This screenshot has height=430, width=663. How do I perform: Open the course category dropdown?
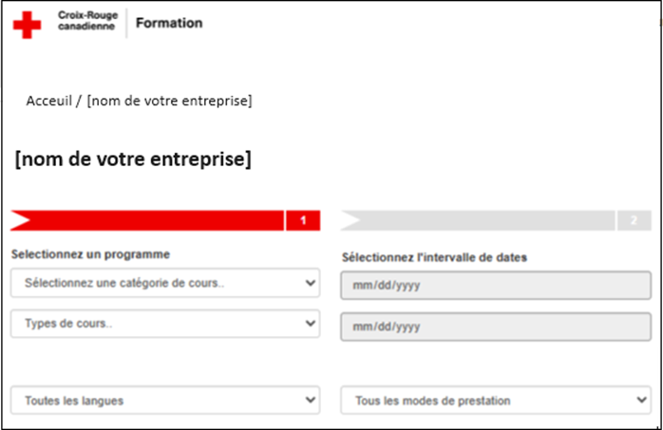[x=165, y=283]
